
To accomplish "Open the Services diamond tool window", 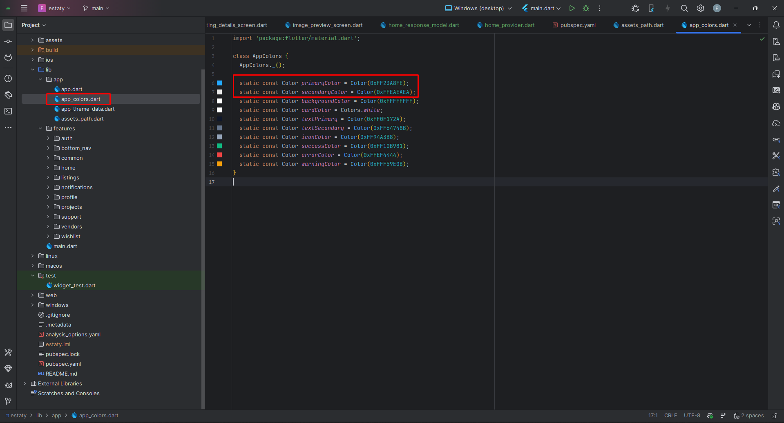I will pos(8,369).
